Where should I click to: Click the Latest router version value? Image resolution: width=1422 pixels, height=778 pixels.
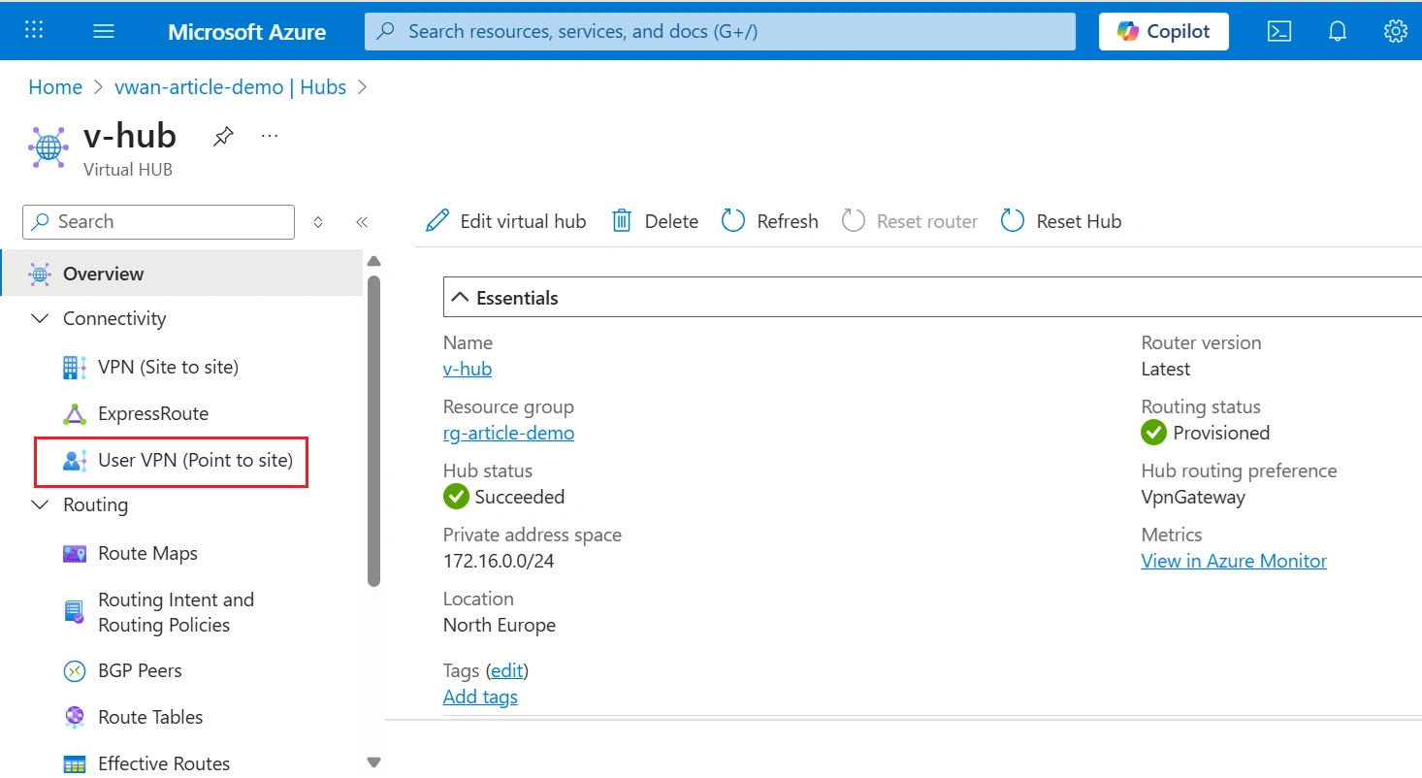pyautogui.click(x=1166, y=369)
